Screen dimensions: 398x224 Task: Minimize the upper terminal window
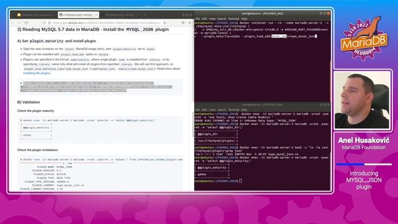[321, 14]
